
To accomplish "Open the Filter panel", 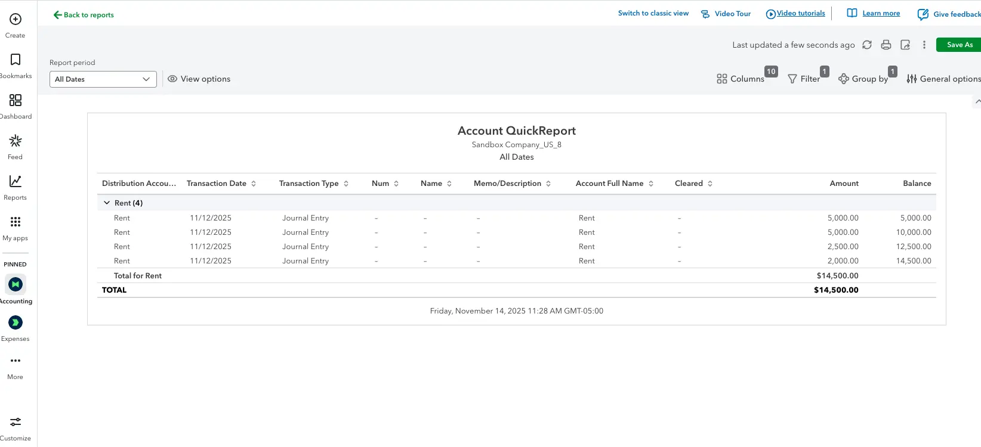I will (804, 79).
